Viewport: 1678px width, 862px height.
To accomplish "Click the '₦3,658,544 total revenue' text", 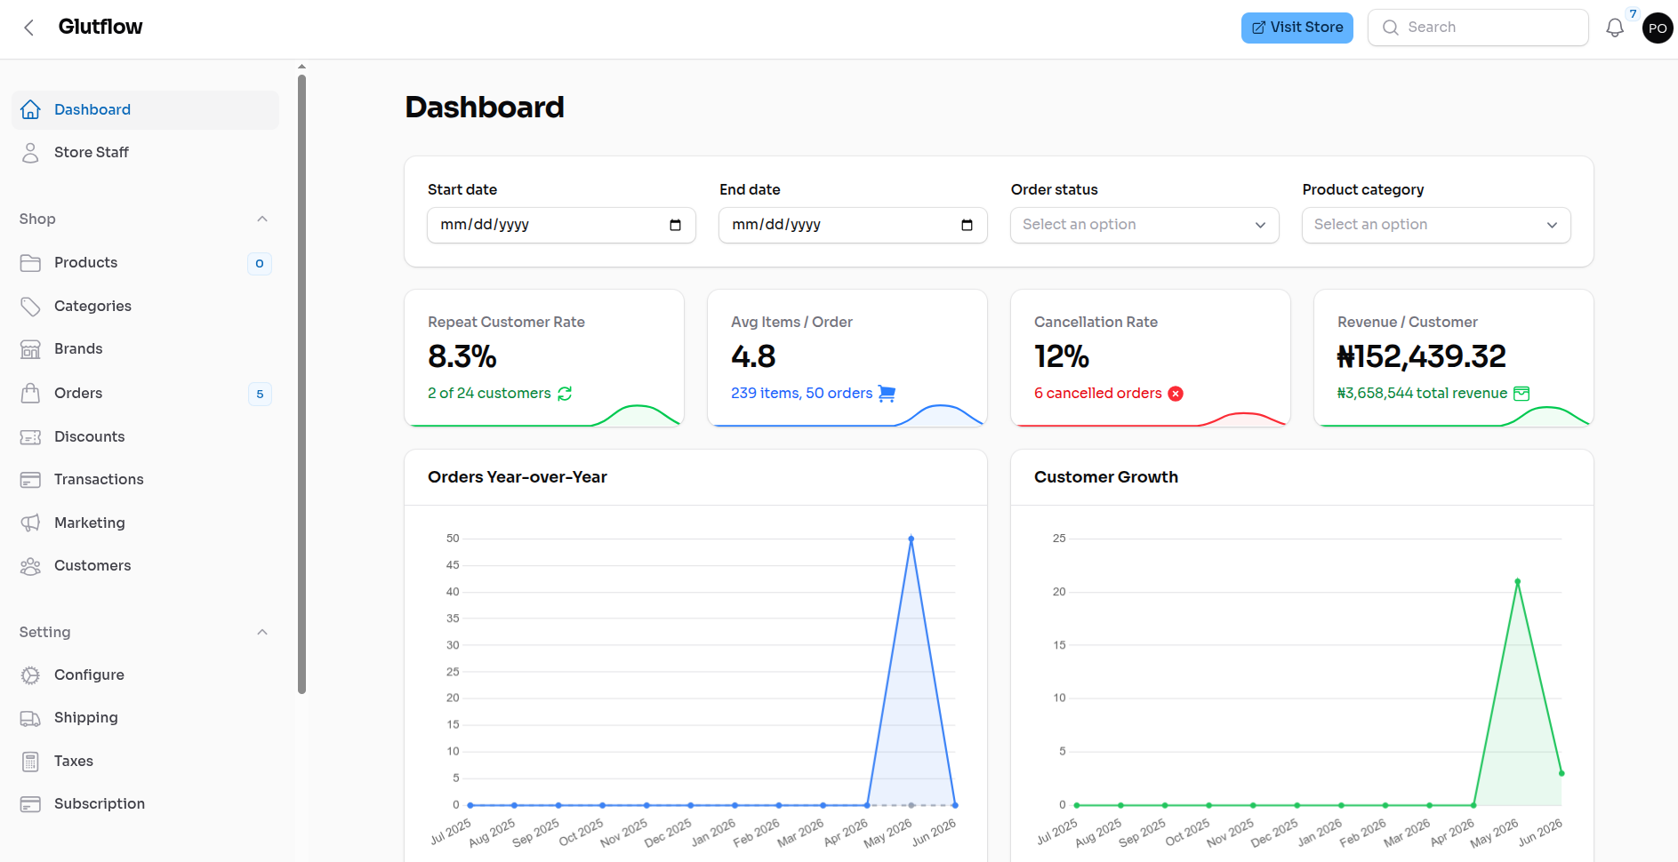I will pos(1422,394).
